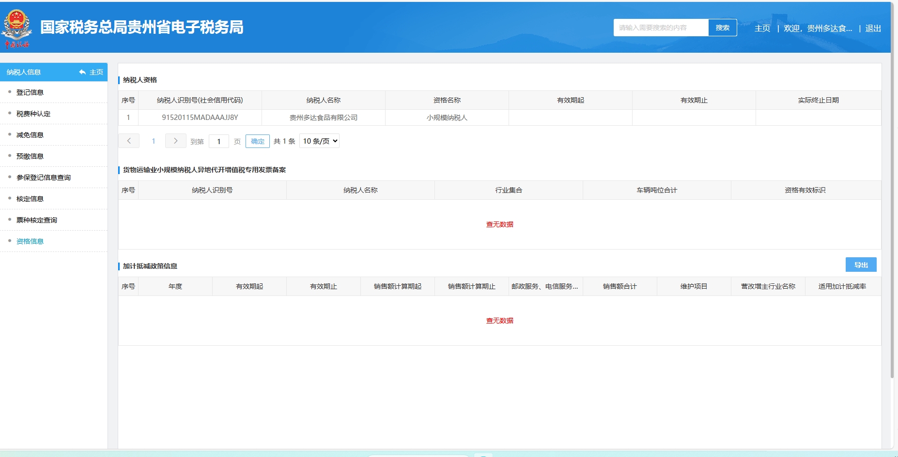Open the 10 条/页 page size dropdown
This screenshot has height=457, width=898.
click(319, 141)
